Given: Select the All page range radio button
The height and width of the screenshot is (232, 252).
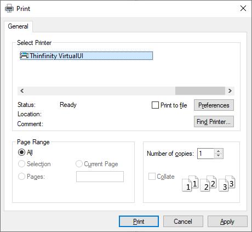Looking at the screenshot, I should coord(21,152).
